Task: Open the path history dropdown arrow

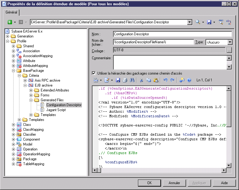Action: [189, 22]
